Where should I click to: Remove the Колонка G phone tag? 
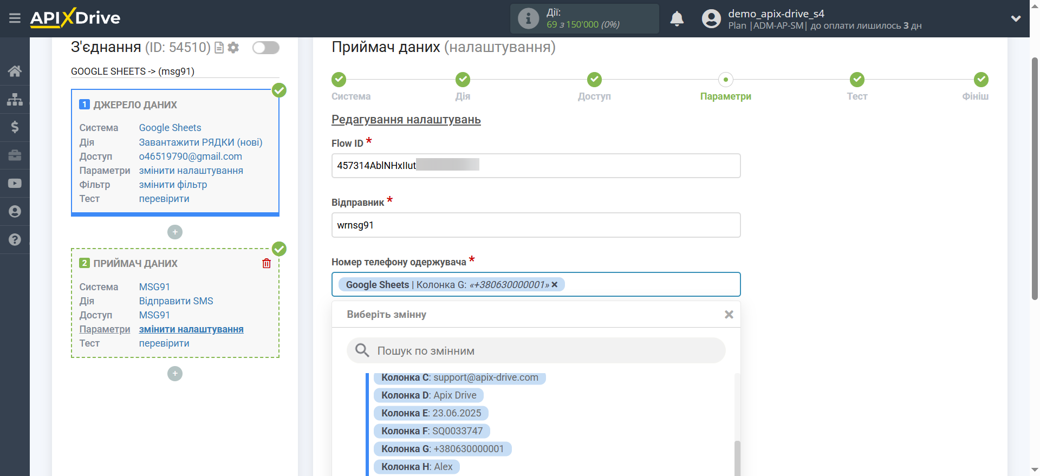click(555, 285)
